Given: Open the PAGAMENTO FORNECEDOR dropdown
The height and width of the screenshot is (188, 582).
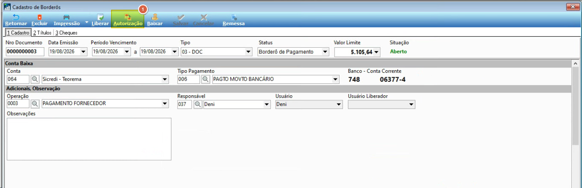Looking at the screenshot, I should click(165, 104).
